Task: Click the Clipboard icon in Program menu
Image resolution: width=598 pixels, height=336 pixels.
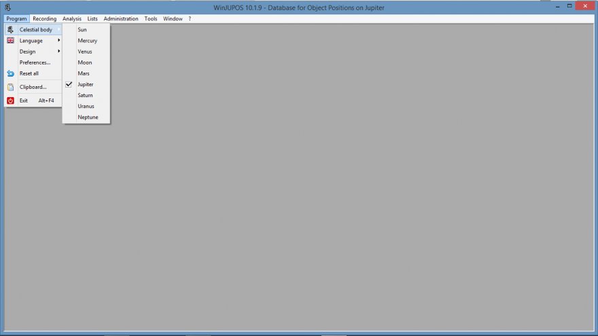Action: [10, 88]
